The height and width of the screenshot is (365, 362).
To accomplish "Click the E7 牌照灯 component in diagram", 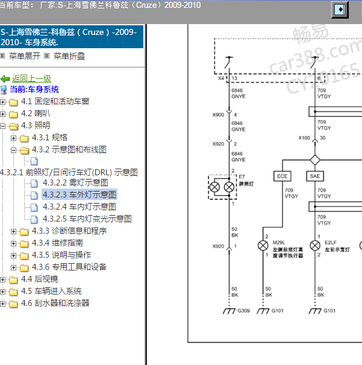I will pyautogui.click(x=222, y=187).
